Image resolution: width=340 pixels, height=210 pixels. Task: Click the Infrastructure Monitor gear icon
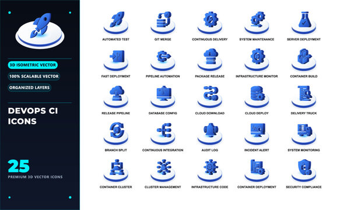(x=257, y=60)
